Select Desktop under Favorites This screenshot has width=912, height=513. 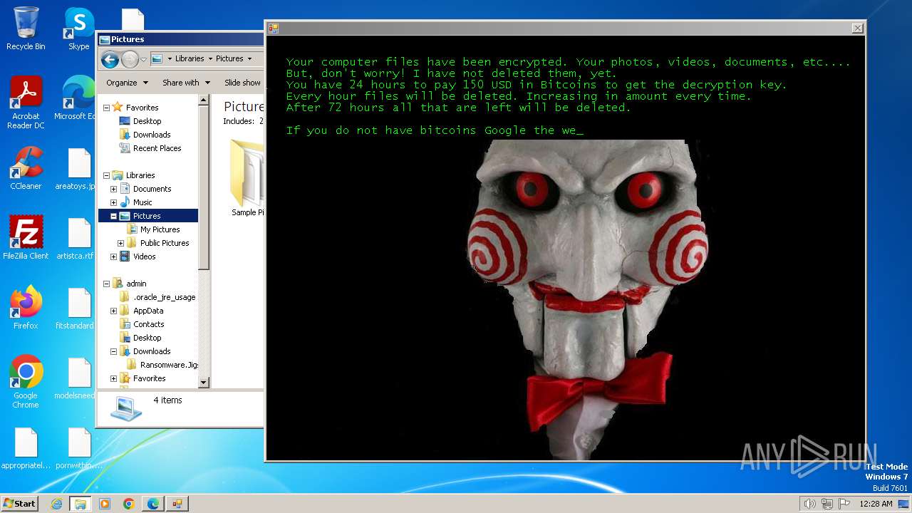(x=147, y=121)
